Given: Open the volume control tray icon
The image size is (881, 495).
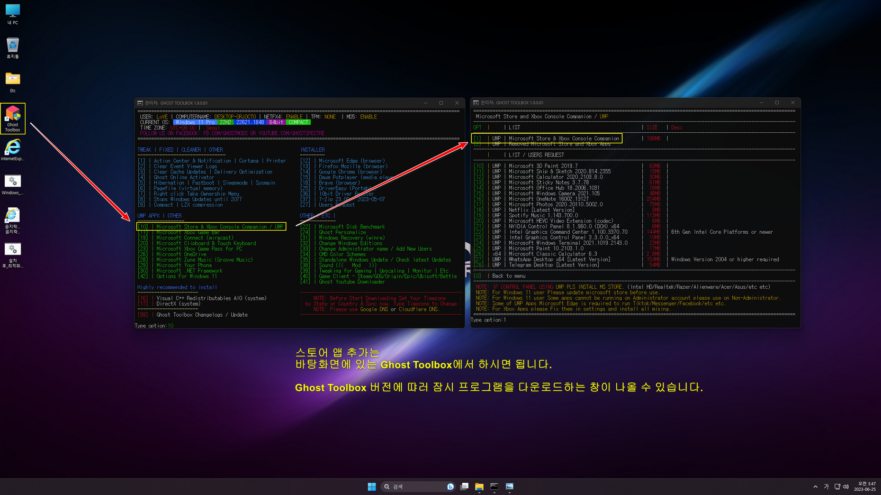Looking at the screenshot, I should [x=846, y=487].
